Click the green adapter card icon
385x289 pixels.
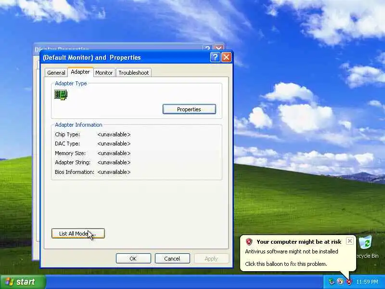[x=61, y=94]
